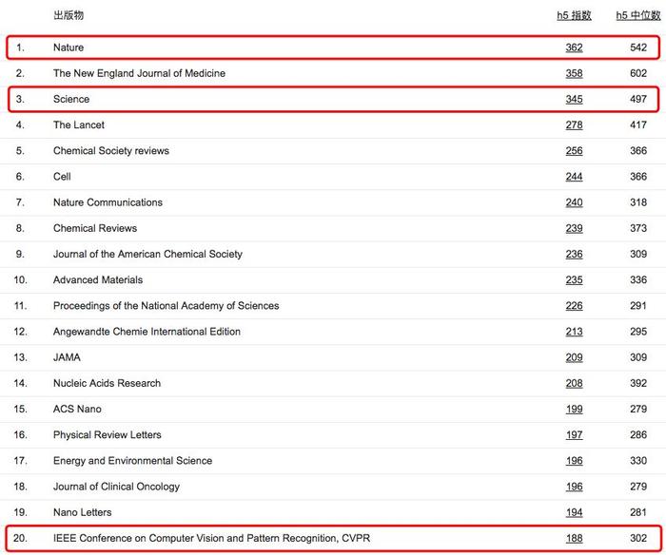Open the PNAS h5-index link 226

tap(574, 306)
